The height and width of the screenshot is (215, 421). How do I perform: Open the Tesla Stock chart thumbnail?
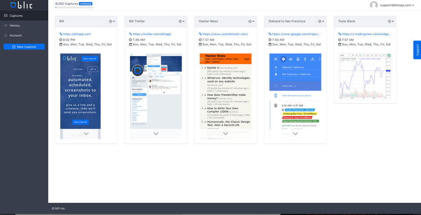point(365,76)
